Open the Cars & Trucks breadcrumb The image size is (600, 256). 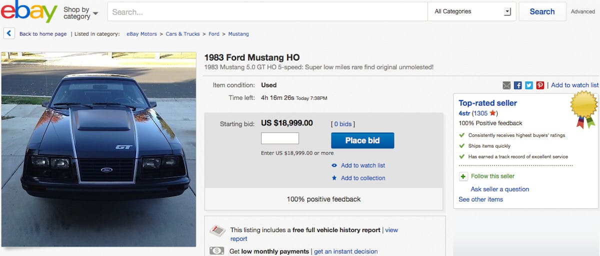[x=182, y=34]
